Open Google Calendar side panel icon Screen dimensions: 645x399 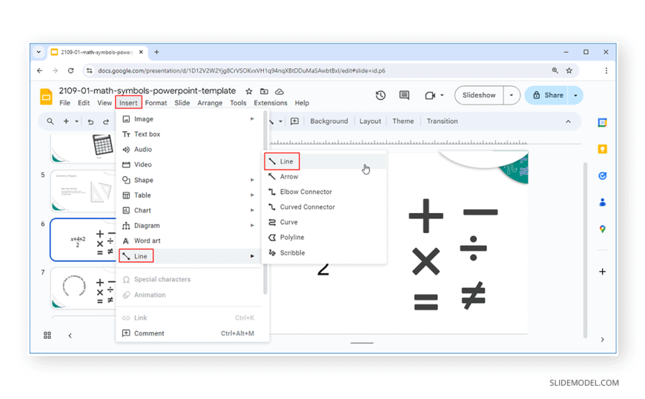[602, 122]
